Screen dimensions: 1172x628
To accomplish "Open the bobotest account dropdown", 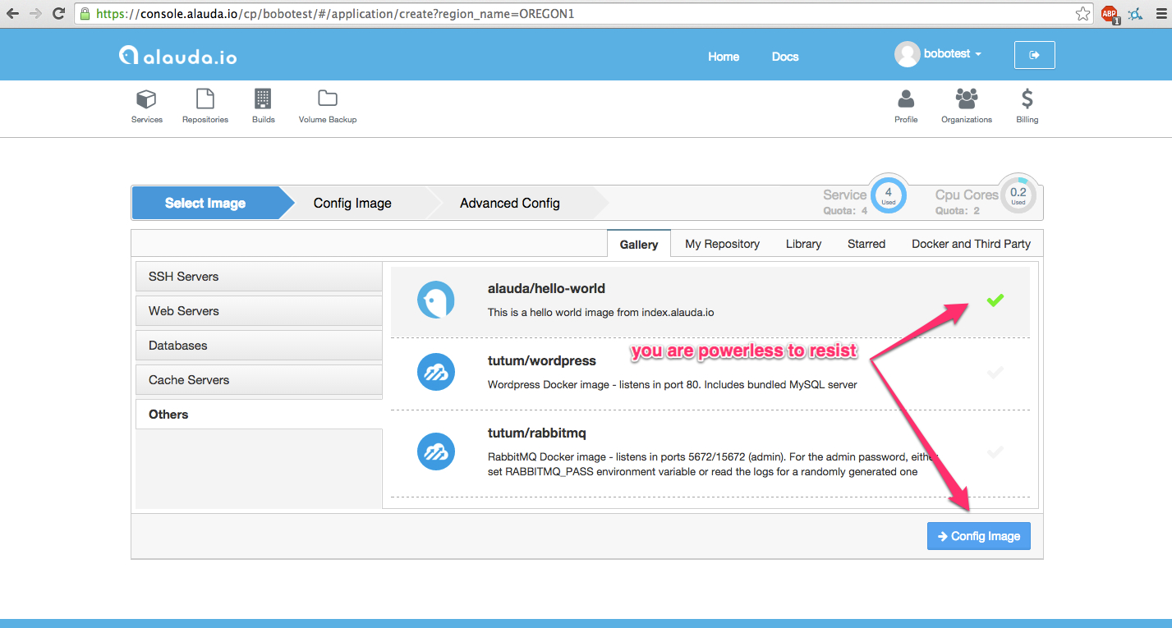I will (953, 54).
